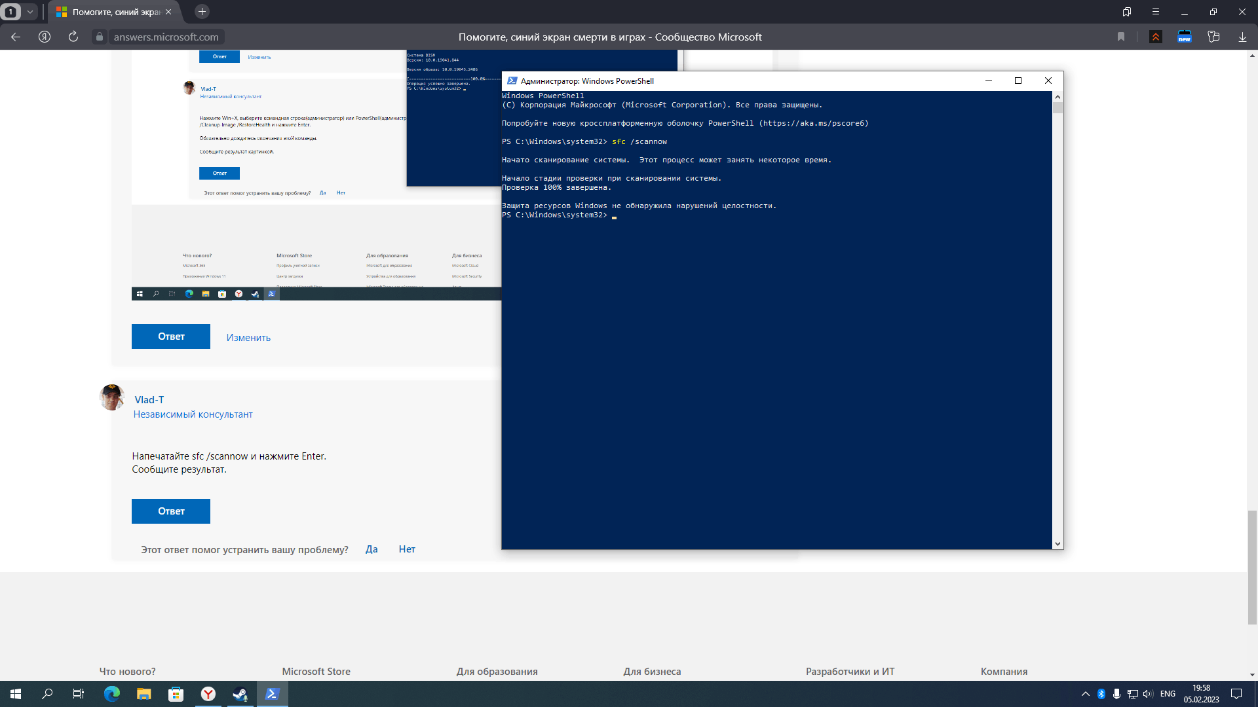Open Vlad-T user profile link
1258x707 pixels.
(x=149, y=399)
